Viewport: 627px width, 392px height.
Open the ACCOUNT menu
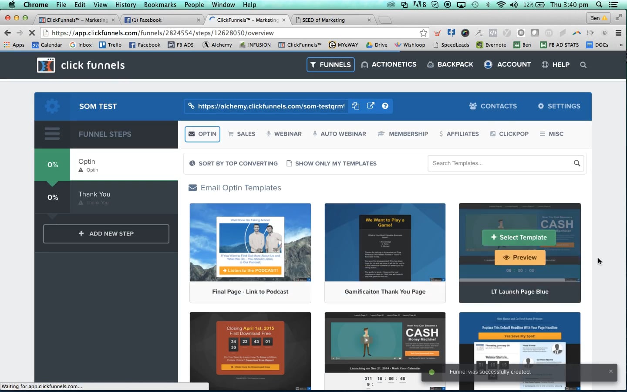507,64
